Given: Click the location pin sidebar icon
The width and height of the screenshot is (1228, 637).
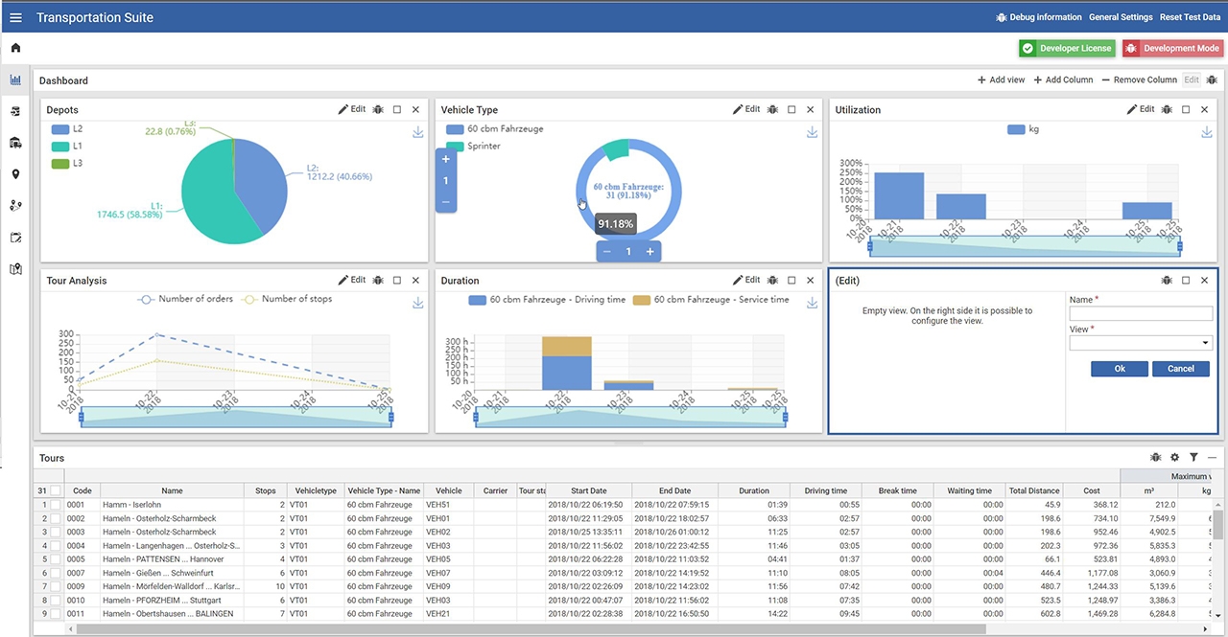Looking at the screenshot, I should [x=15, y=174].
